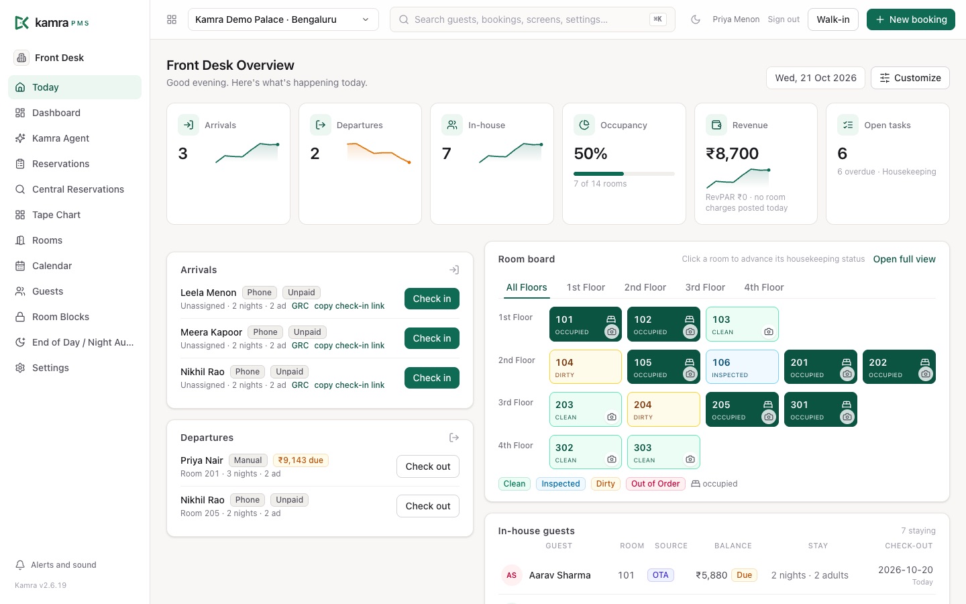Open Kamra Agent in sidebar
Screen dimensions: 966x604
pos(75,138)
